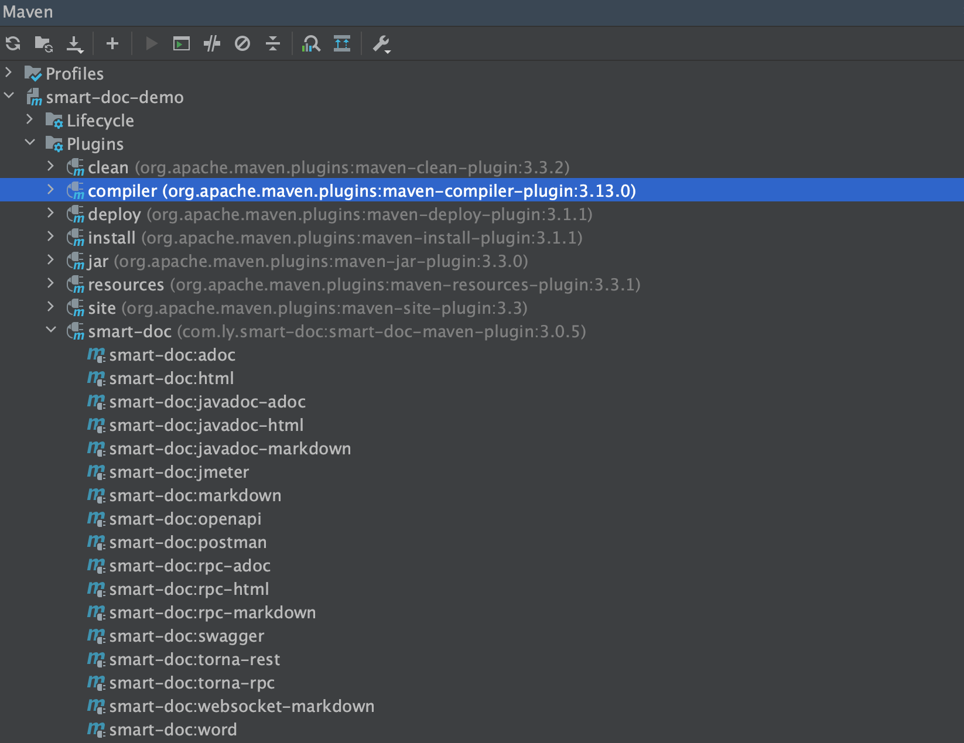Click the blue upward arrows toolbar icon
This screenshot has width=964, height=743.
342,43
